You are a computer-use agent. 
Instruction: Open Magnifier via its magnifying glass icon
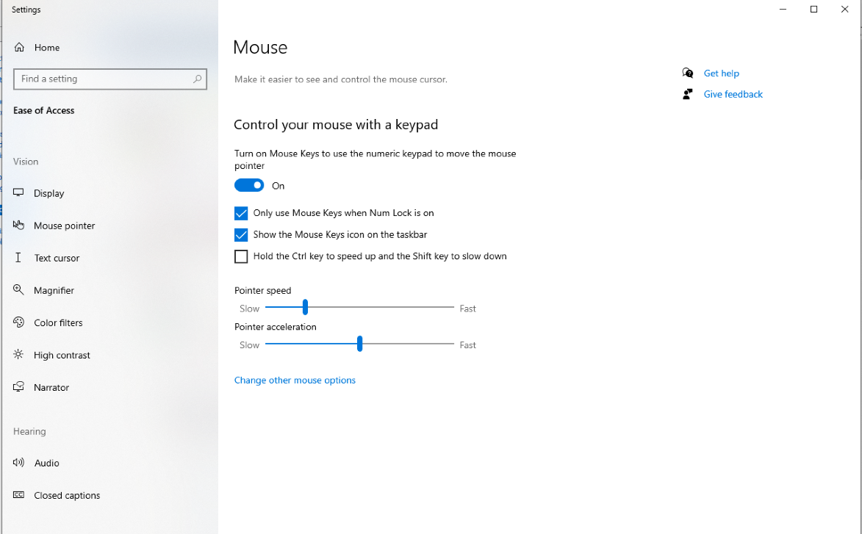click(x=19, y=290)
